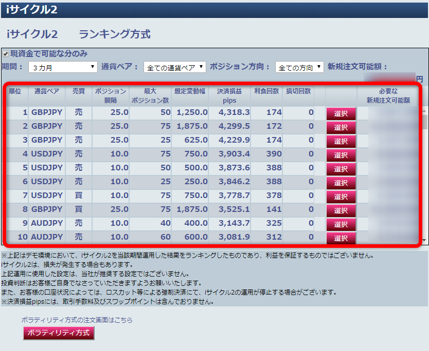Image resolution: width=429 pixels, height=351 pixels.
Task: Choose 選択 for rank 8 GBPJPY buy
Action: point(341,210)
